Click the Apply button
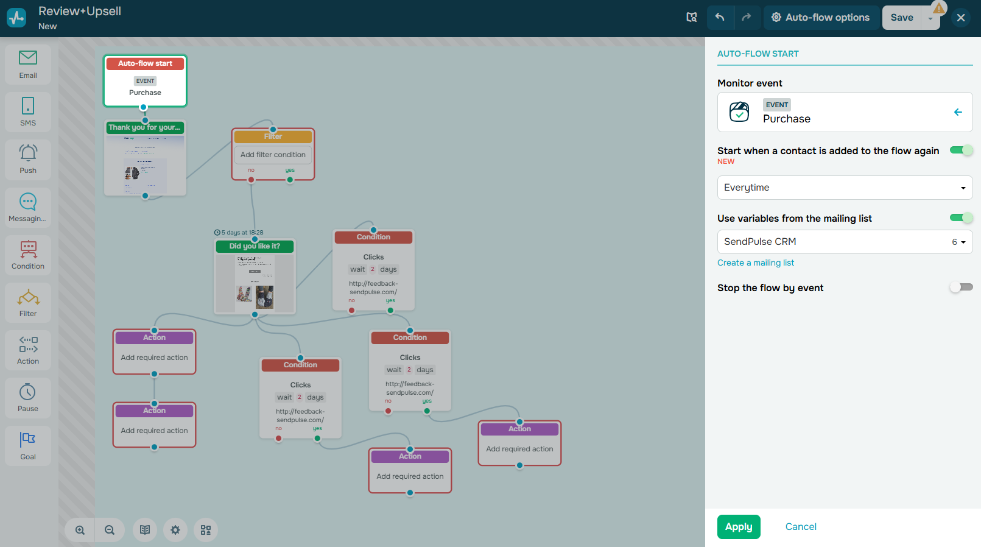 tap(738, 527)
